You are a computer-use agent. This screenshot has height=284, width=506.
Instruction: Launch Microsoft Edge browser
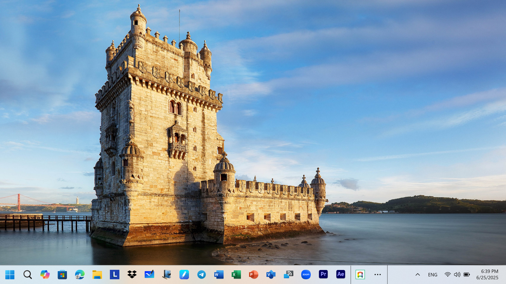tap(80, 275)
